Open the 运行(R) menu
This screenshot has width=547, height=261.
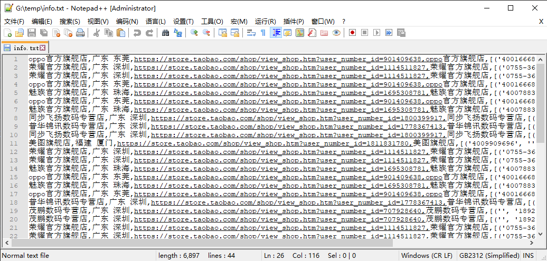(x=265, y=21)
